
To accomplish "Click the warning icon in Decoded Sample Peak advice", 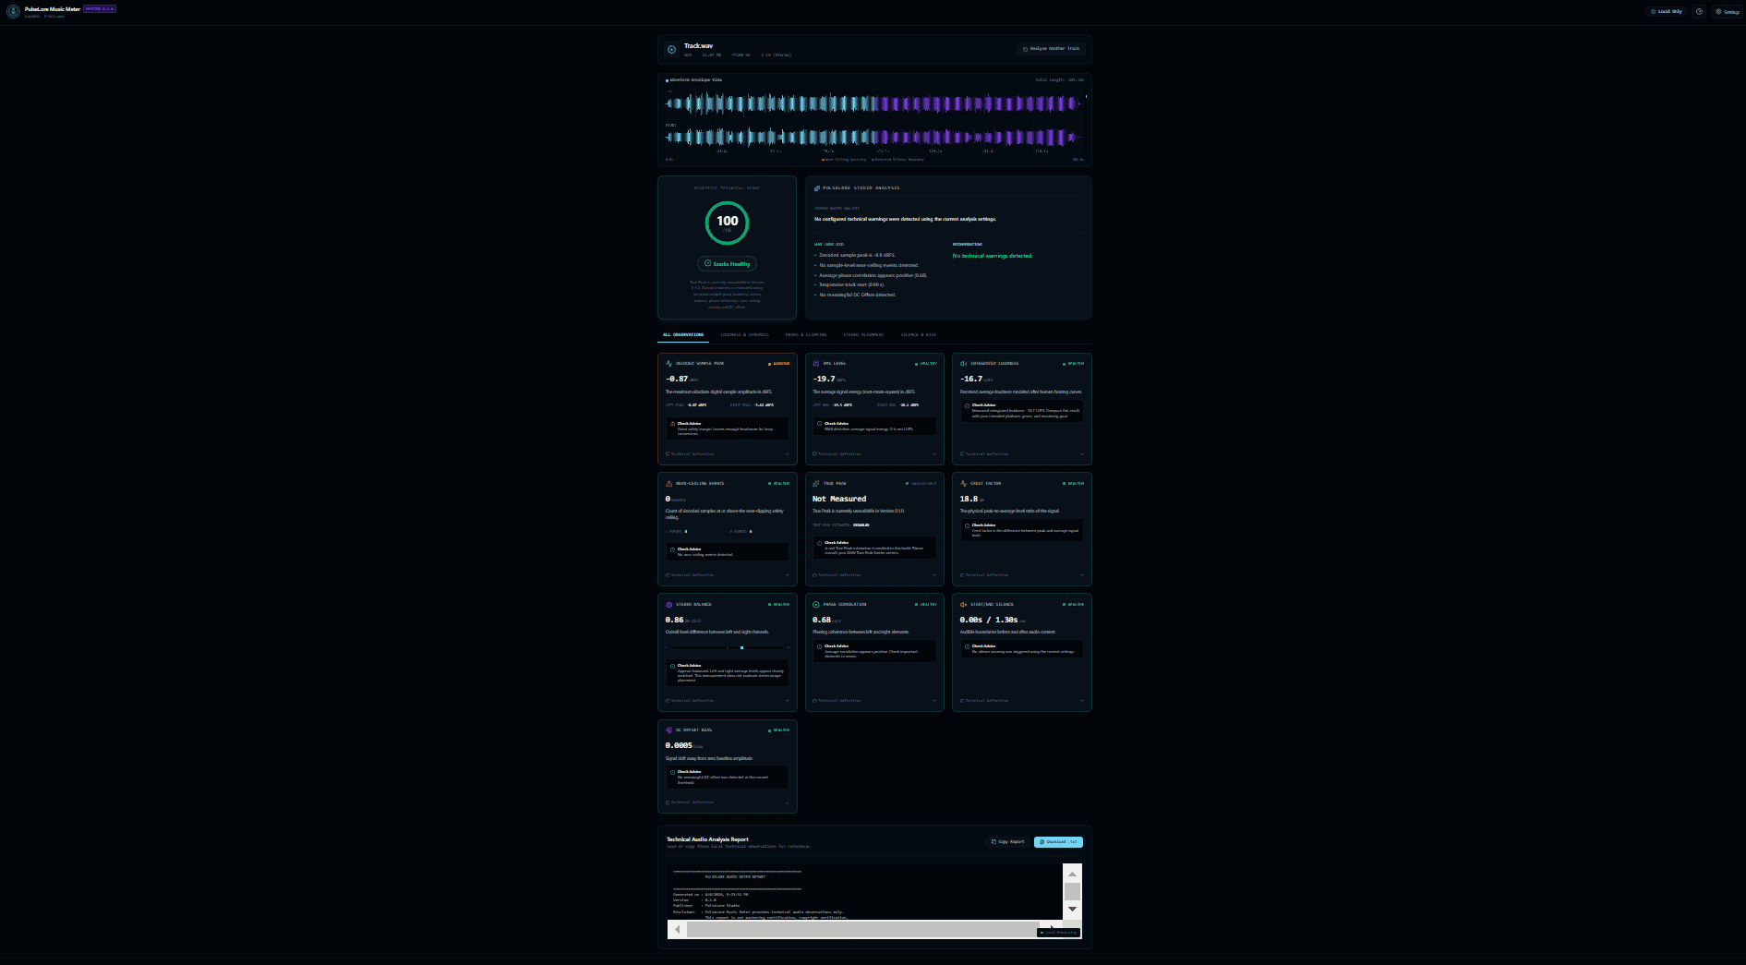I will pyautogui.click(x=673, y=424).
